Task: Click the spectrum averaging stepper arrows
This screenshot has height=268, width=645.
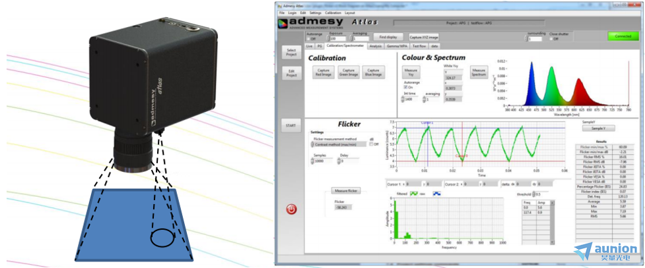Action: (424, 99)
